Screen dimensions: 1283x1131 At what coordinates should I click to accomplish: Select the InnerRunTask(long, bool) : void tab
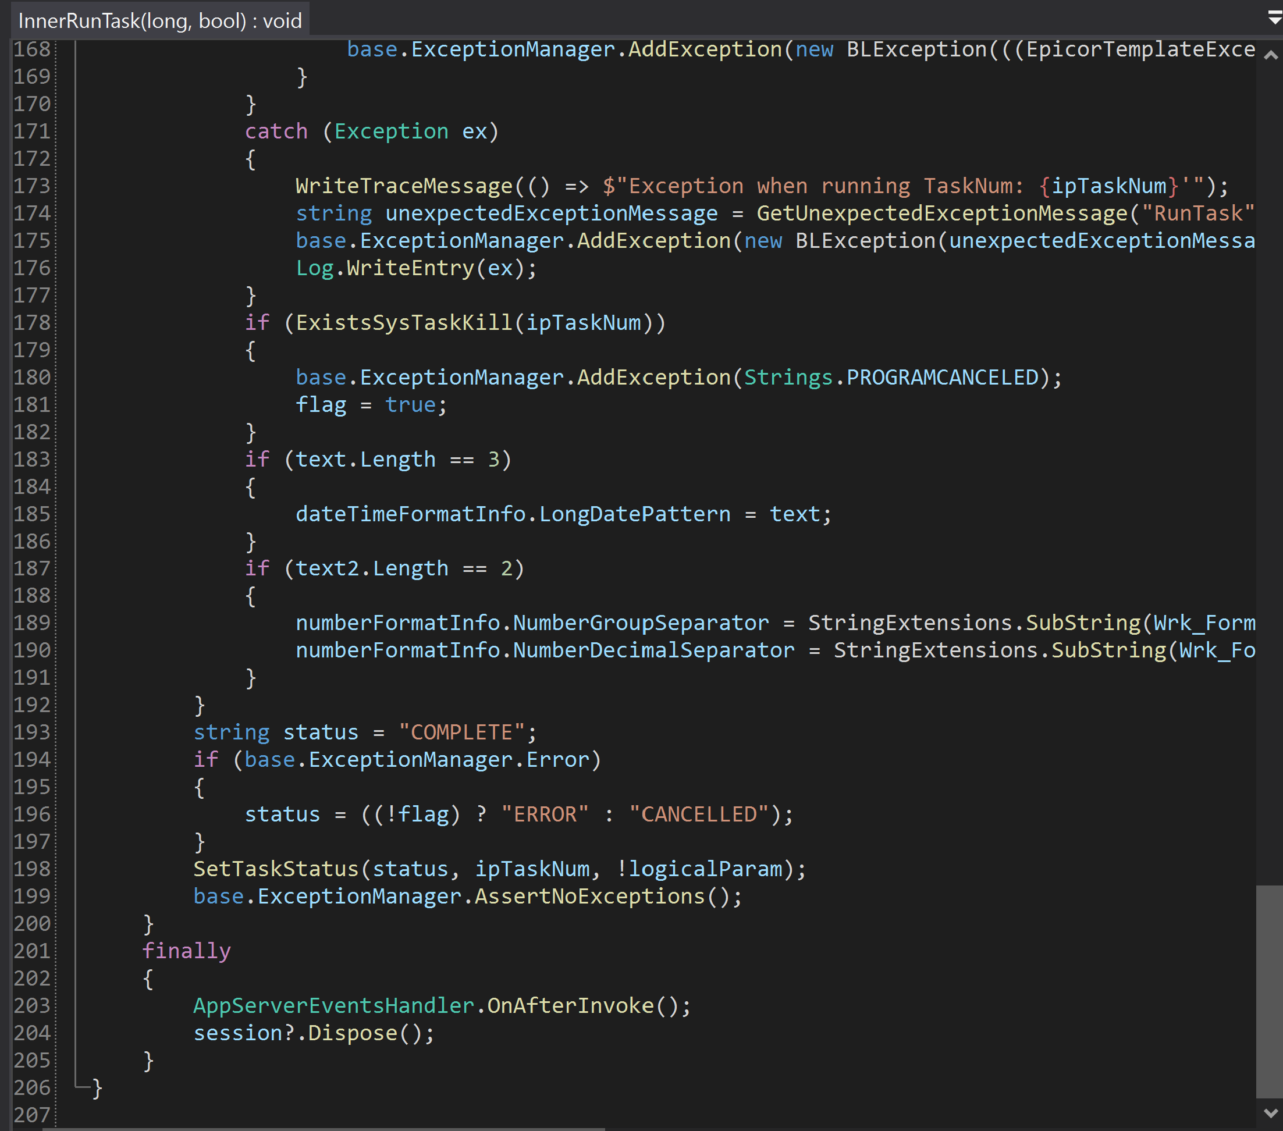point(160,21)
